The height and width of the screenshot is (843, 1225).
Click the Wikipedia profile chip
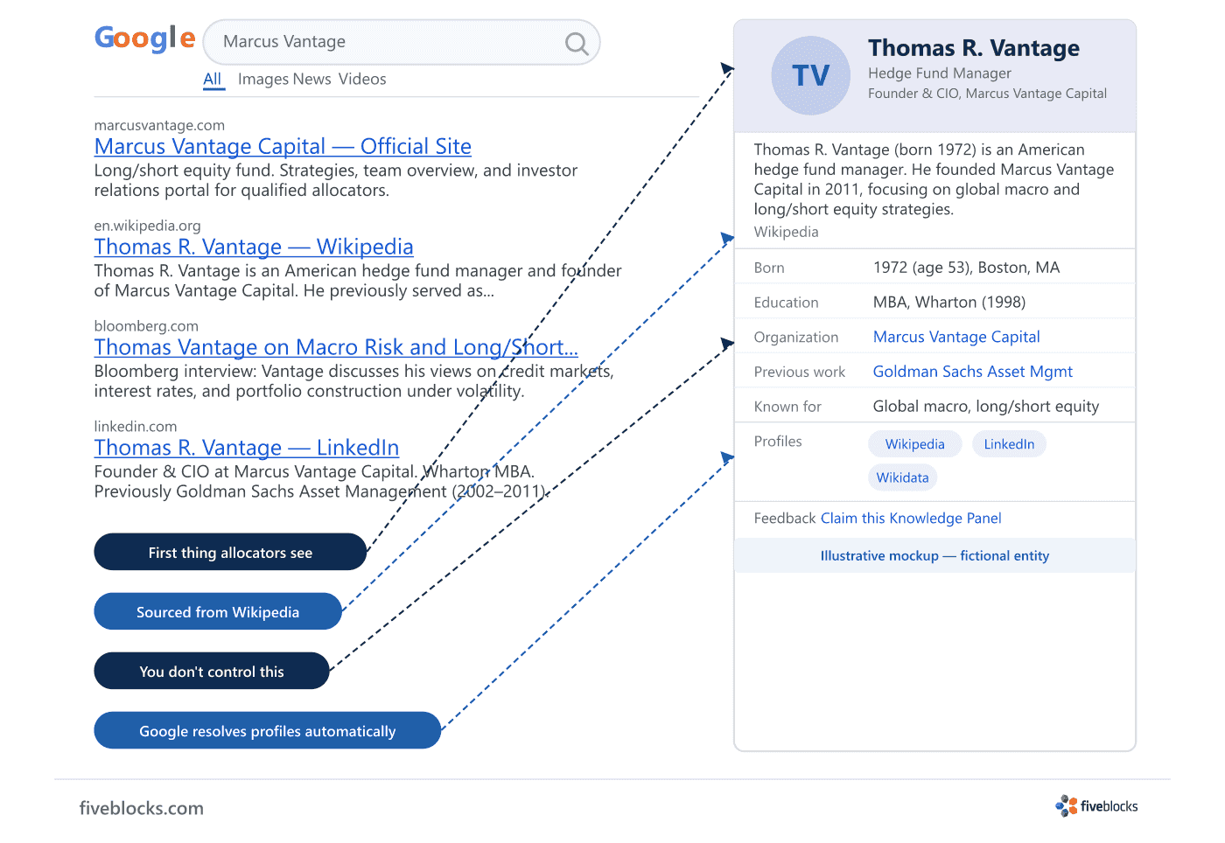click(914, 444)
